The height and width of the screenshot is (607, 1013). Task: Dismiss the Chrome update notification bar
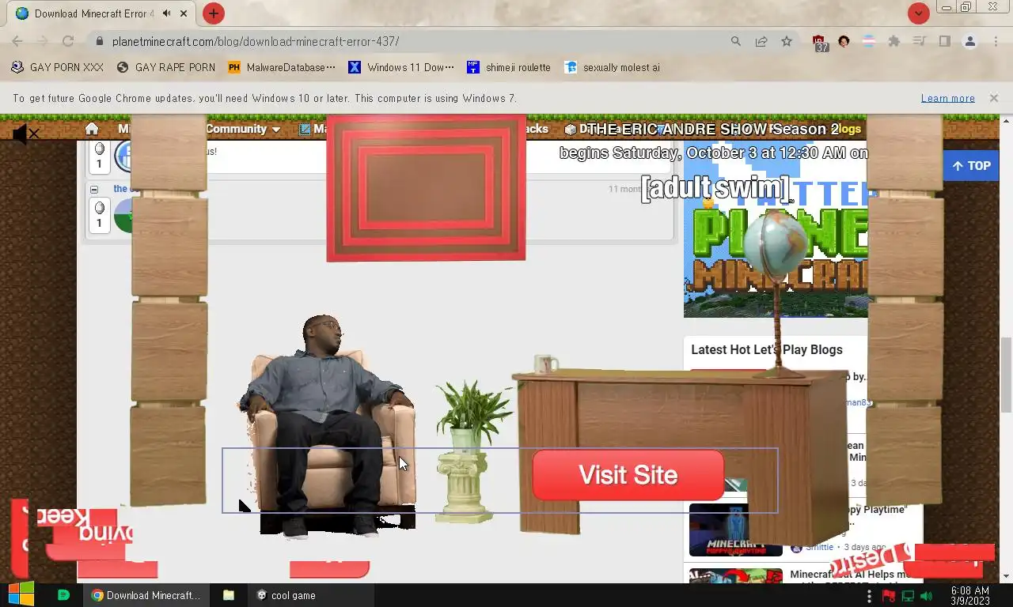994,98
